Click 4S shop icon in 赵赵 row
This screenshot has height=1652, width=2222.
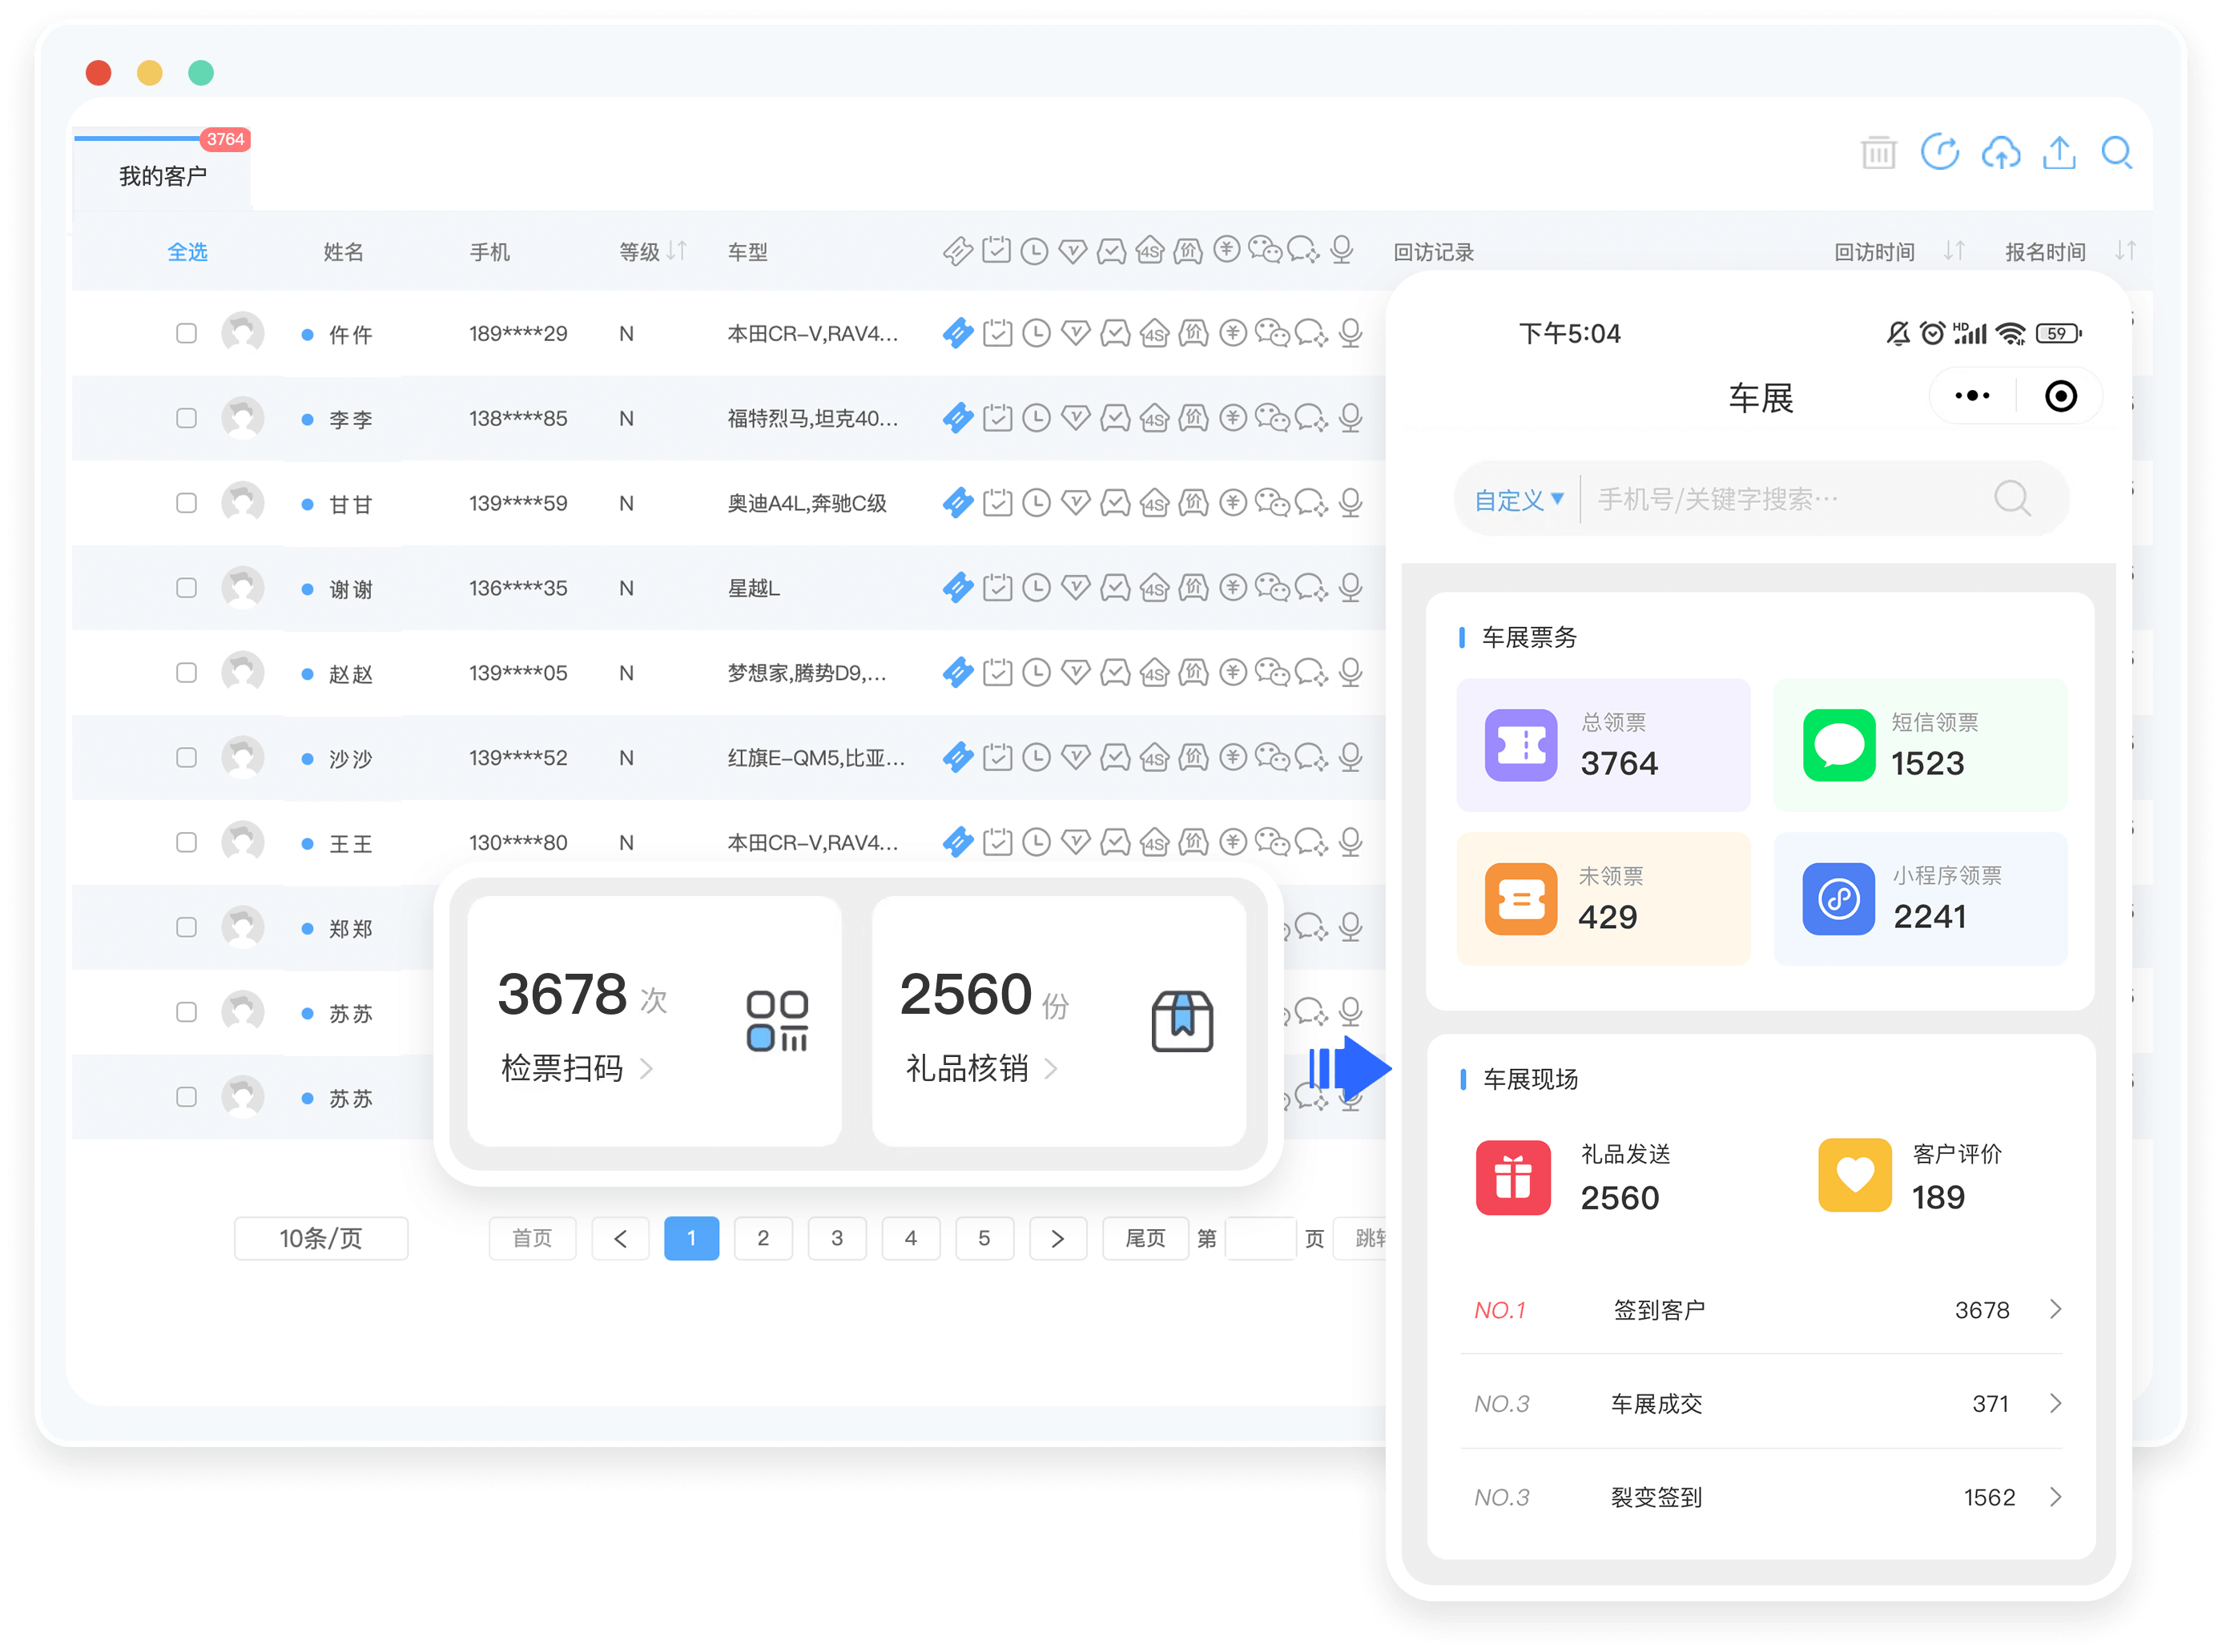click(1154, 673)
